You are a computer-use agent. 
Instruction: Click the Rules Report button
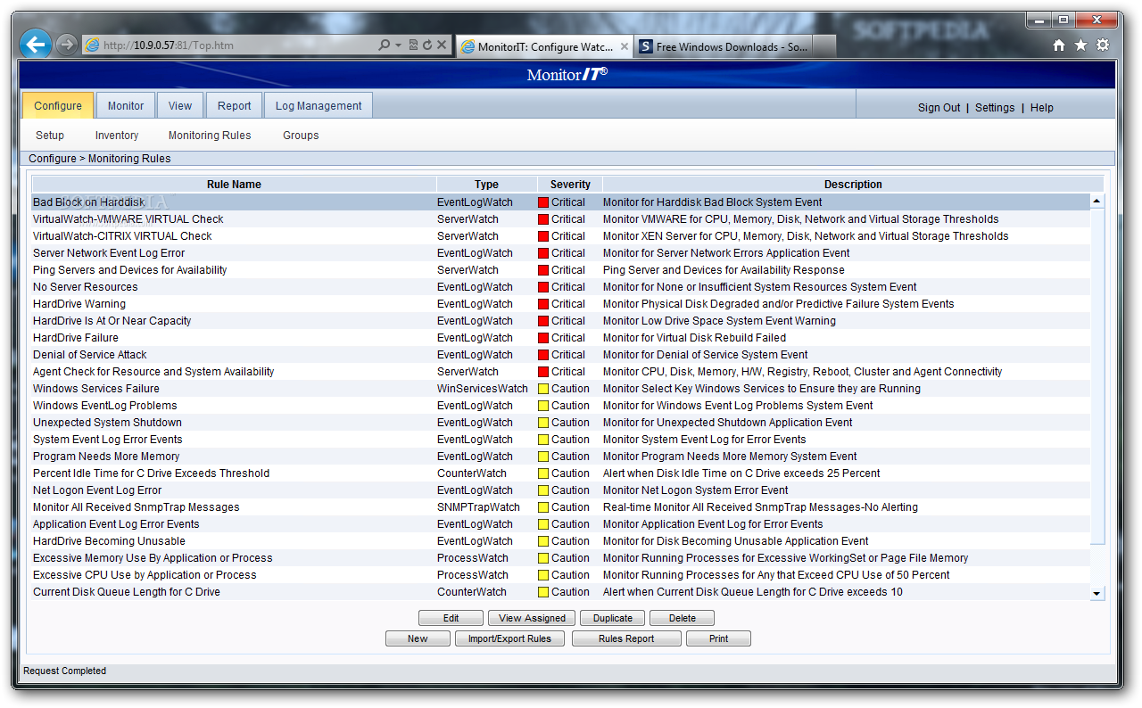click(626, 638)
